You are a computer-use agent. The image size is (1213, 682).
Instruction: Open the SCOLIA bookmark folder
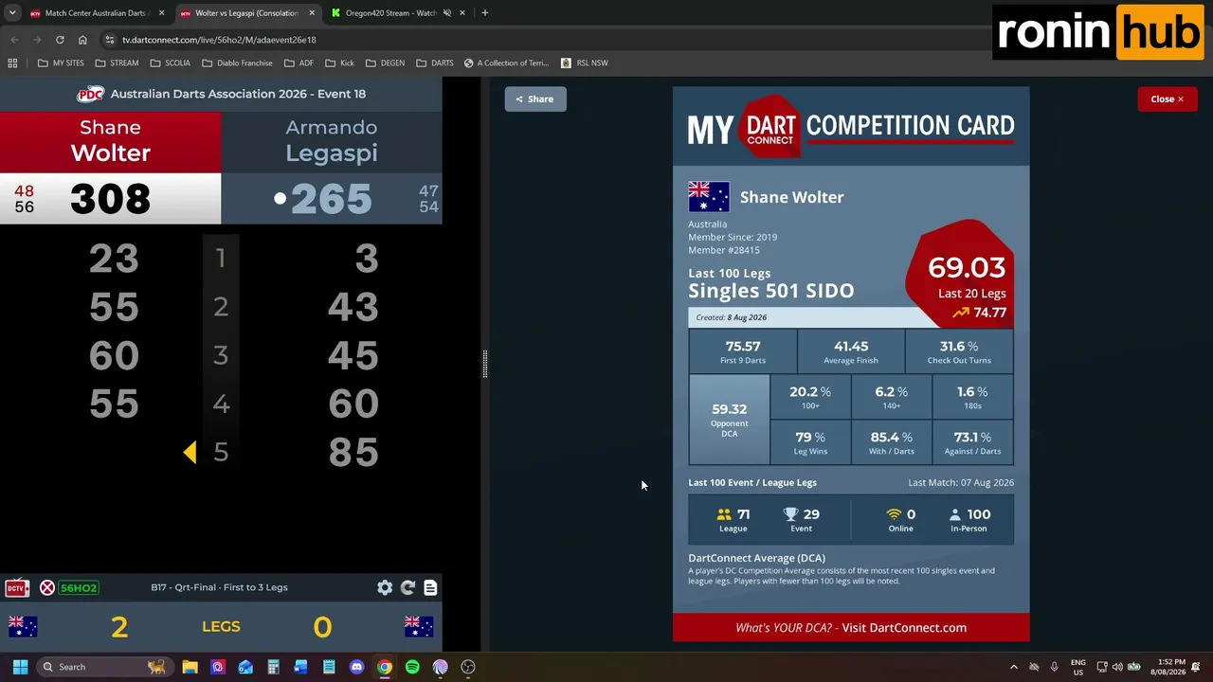pyautogui.click(x=171, y=63)
